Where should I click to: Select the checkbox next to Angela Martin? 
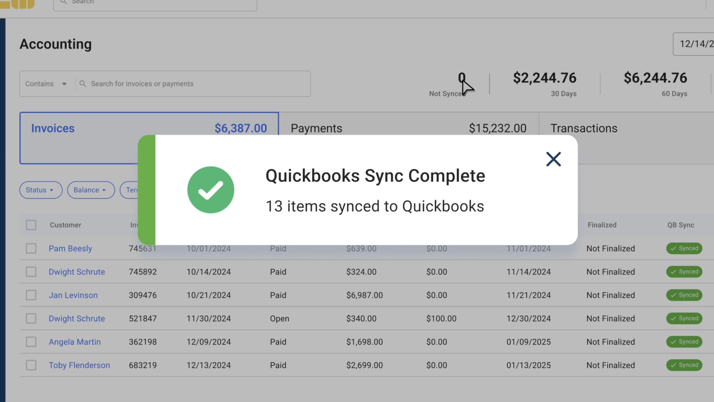point(31,342)
